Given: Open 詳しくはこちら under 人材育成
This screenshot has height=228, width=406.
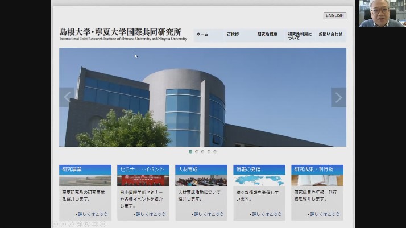Looking at the screenshot, I should coord(209,214).
